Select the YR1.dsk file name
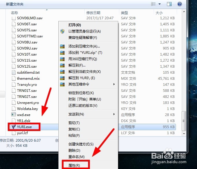 click(24, 121)
